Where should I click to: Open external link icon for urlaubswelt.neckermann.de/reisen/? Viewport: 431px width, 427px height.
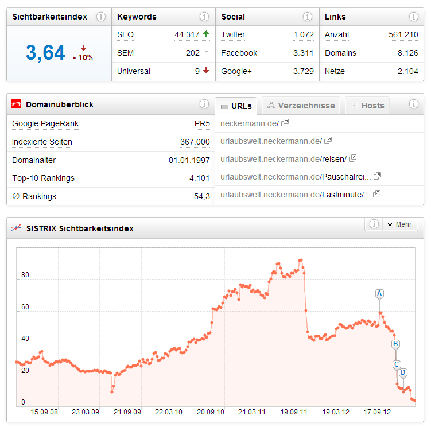[x=353, y=158]
